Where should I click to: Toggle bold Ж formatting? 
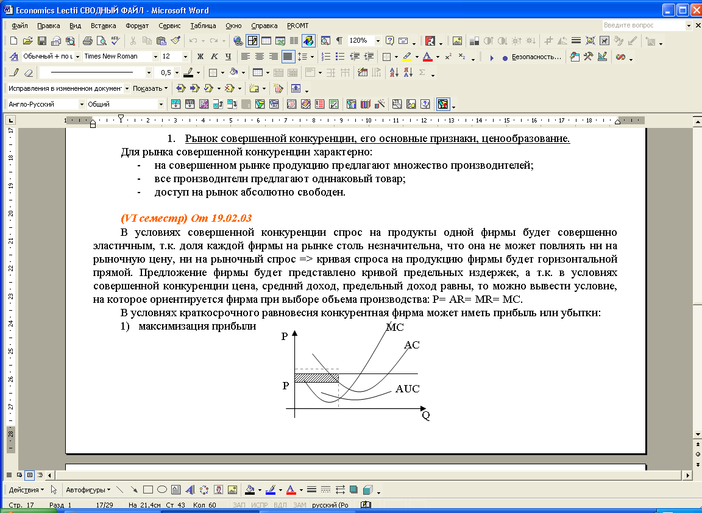pos(200,57)
